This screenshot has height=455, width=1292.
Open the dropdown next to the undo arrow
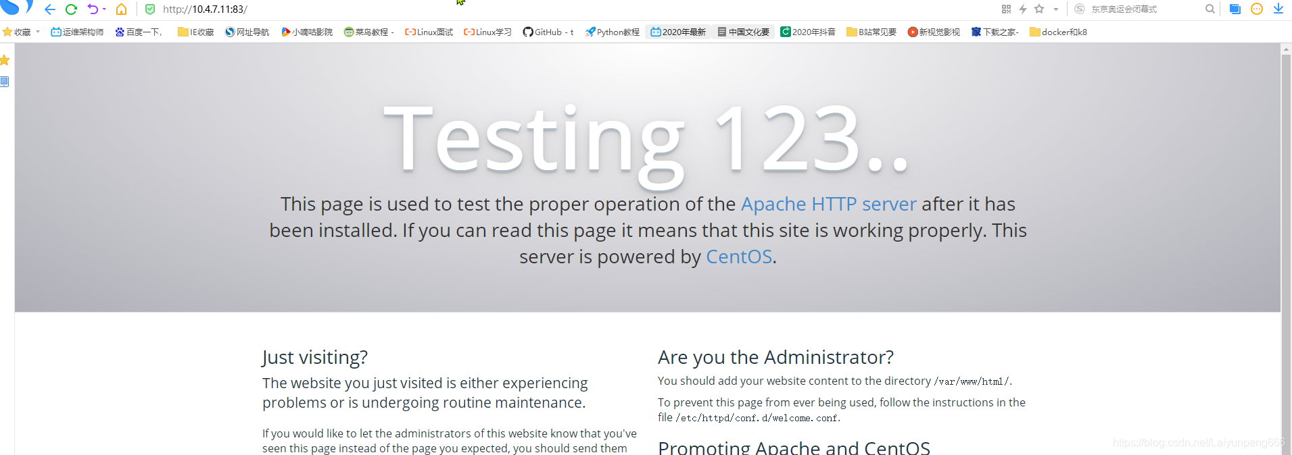[104, 9]
